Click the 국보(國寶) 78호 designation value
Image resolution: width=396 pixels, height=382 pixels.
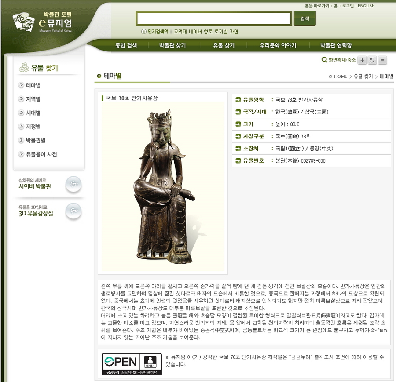(293, 136)
